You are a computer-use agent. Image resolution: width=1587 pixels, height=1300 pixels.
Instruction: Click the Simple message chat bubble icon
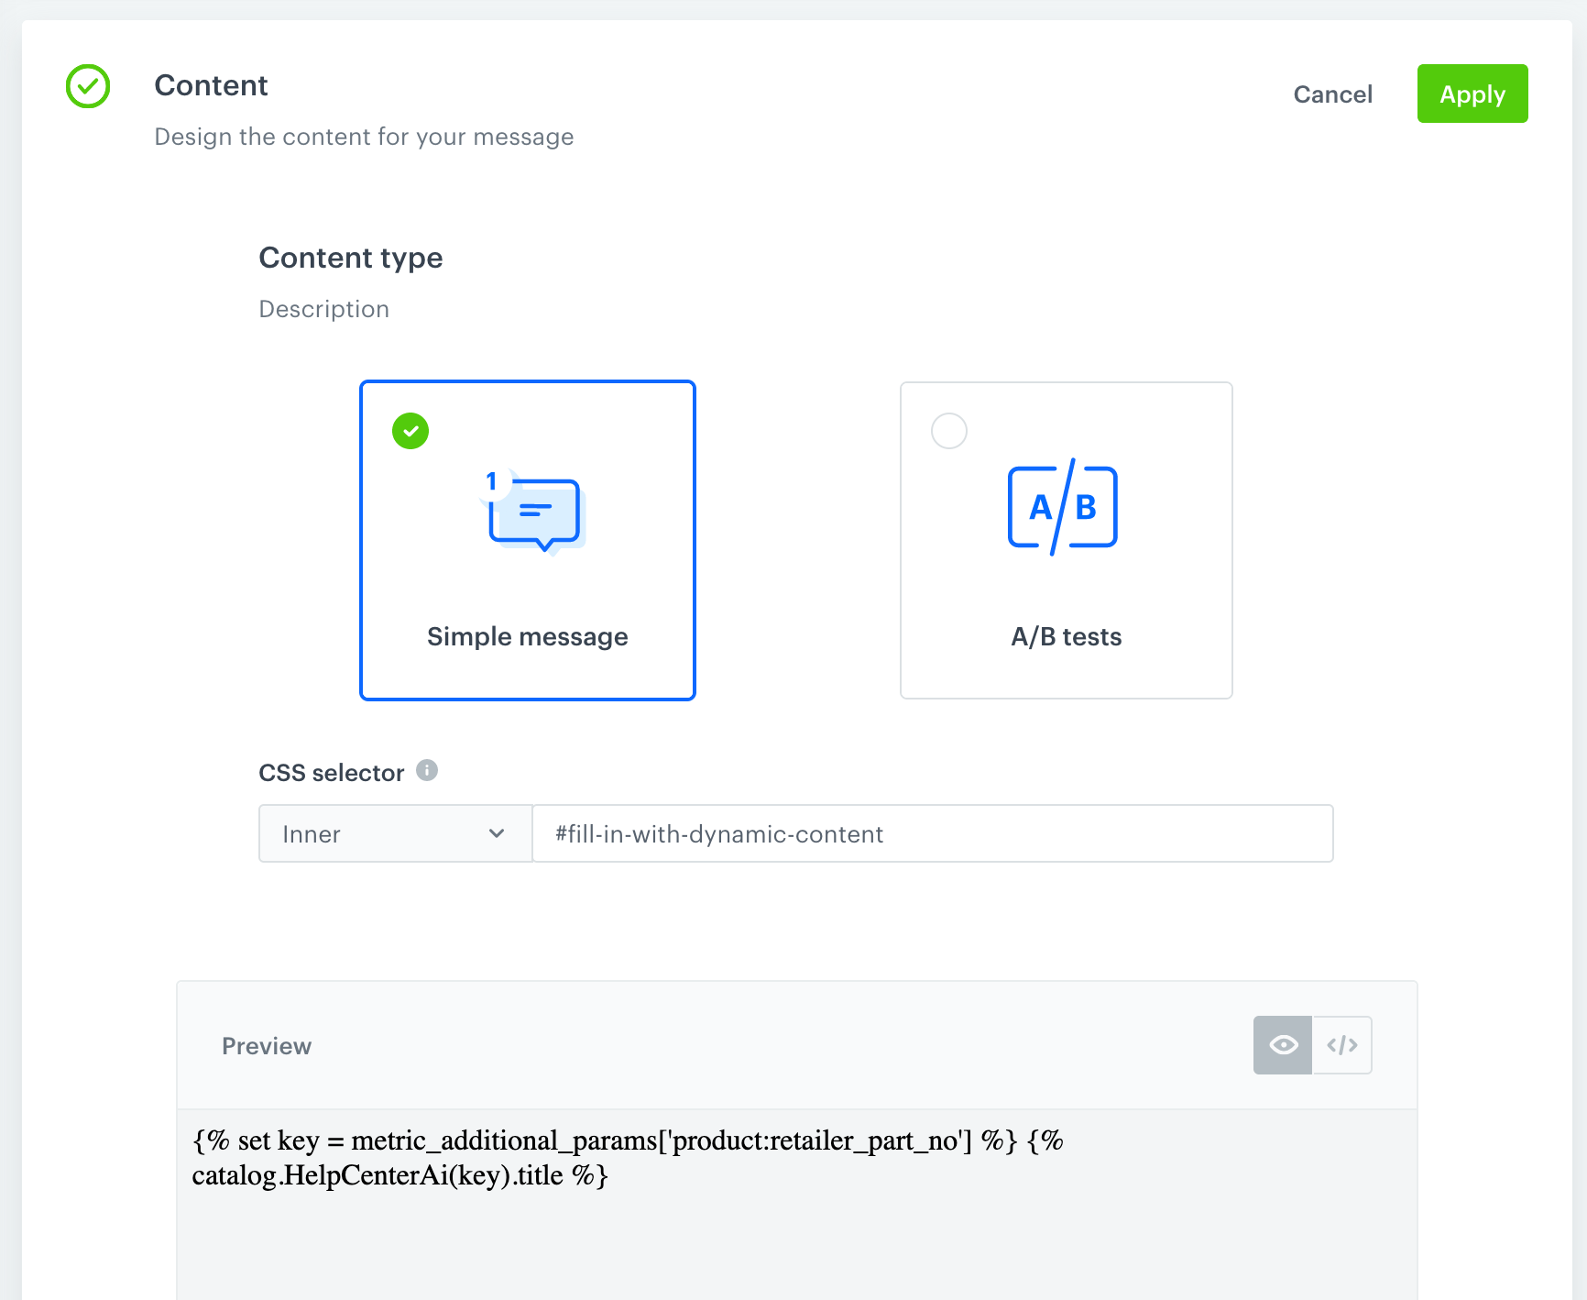[535, 512]
